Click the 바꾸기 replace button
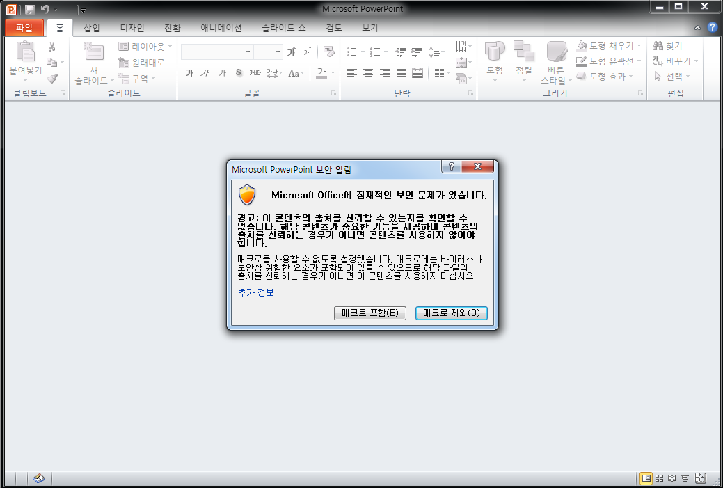Screen dimensions: 723x488 (675, 61)
